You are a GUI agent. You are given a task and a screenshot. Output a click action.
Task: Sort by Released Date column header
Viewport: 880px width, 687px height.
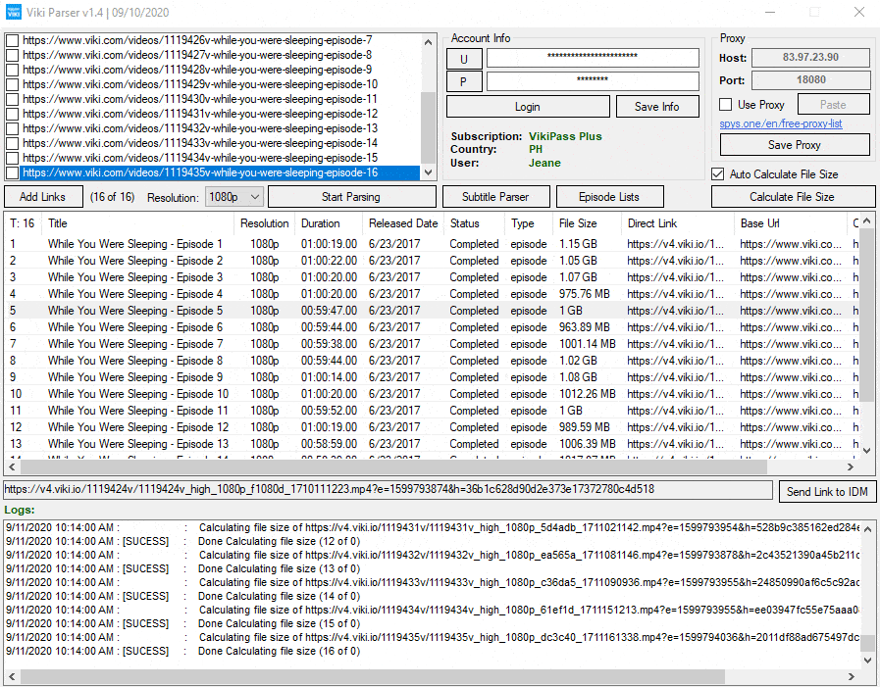[x=403, y=223]
